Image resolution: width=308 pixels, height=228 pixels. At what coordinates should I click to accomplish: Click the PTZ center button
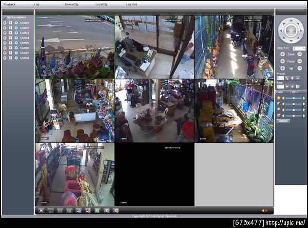pos(291,31)
